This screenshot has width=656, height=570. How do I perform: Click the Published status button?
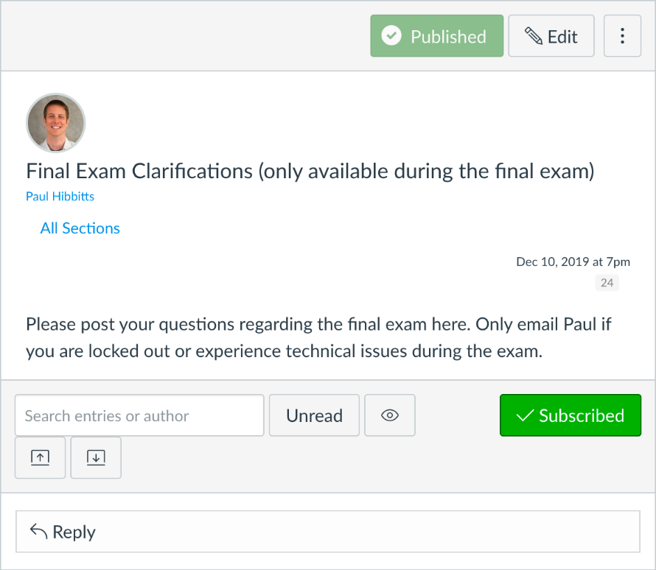437,36
